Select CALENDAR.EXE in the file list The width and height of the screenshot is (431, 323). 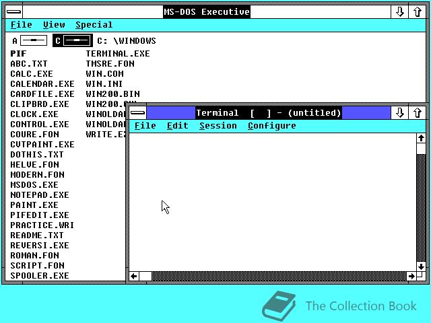[x=42, y=83]
